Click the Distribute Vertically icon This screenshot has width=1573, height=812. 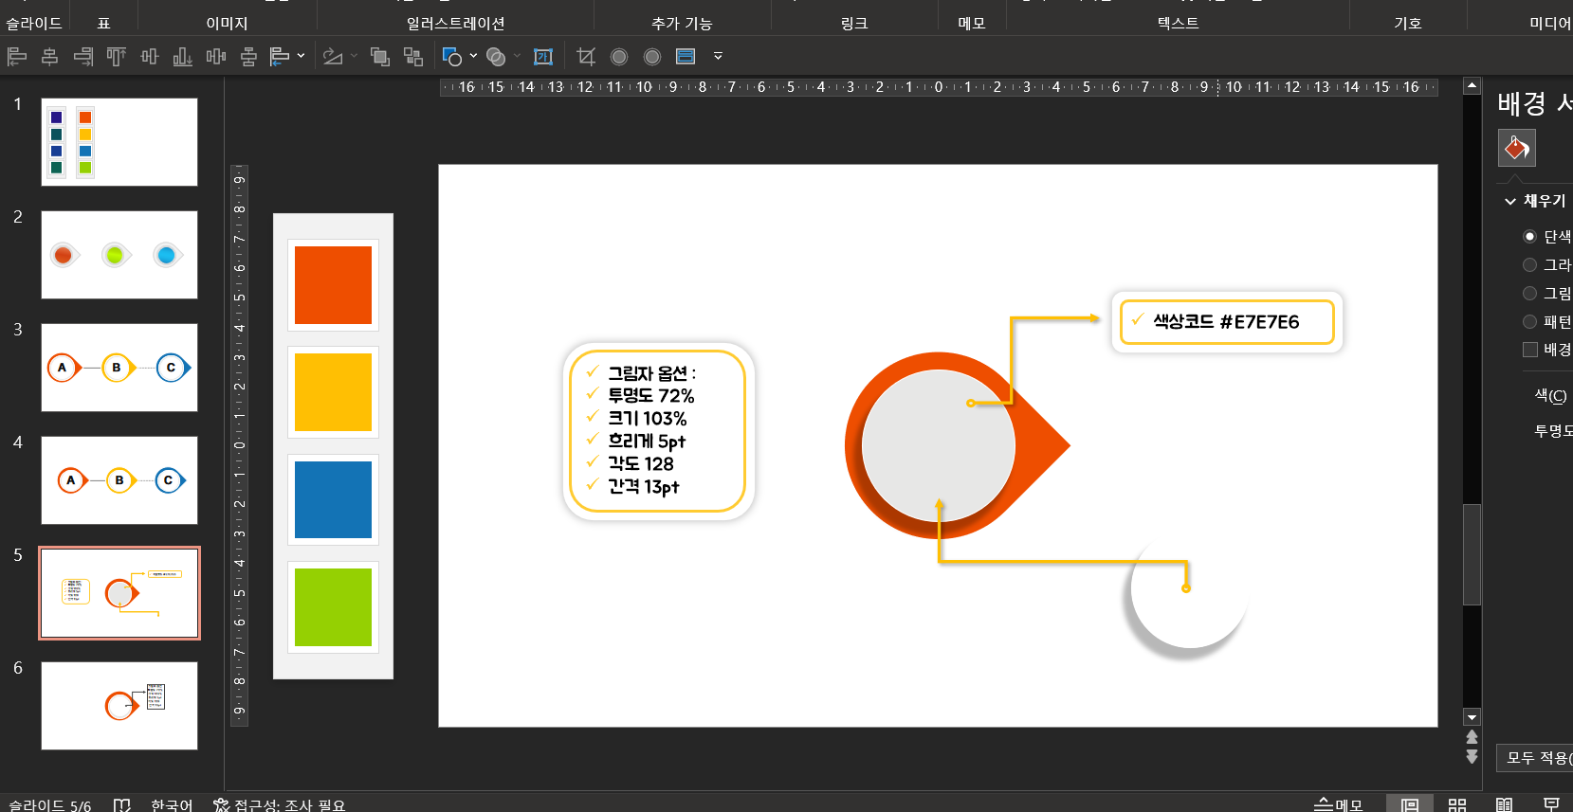pyautogui.click(x=248, y=57)
